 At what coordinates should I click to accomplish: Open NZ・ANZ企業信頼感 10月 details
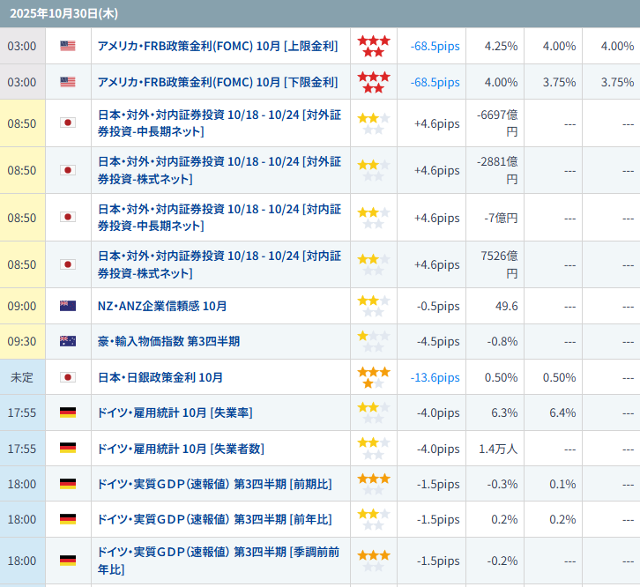162,306
